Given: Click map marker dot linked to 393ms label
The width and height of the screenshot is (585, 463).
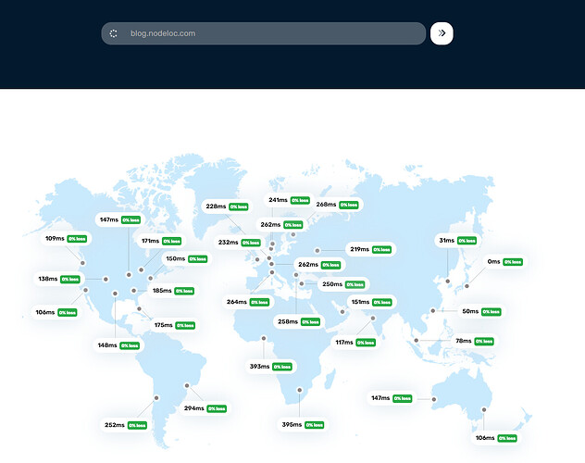Looking at the screenshot, I should (264, 338).
